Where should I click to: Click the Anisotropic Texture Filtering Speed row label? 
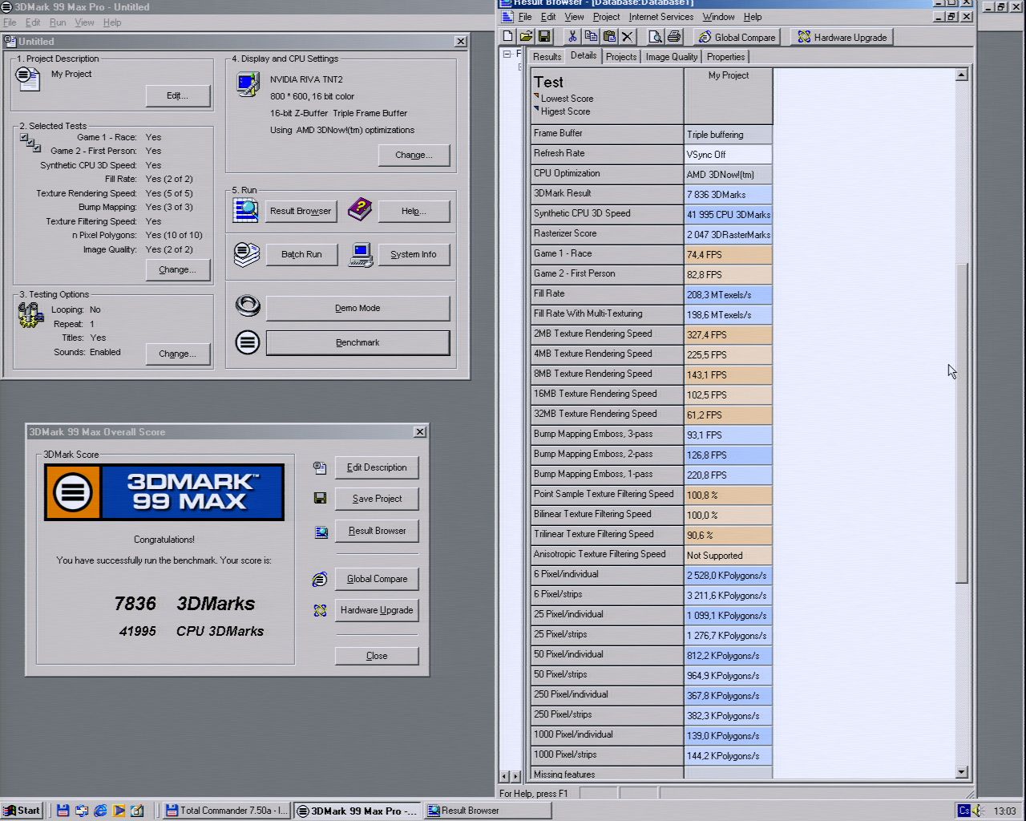click(x=607, y=554)
